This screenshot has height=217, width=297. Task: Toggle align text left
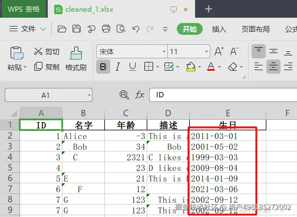click(259, 67)
